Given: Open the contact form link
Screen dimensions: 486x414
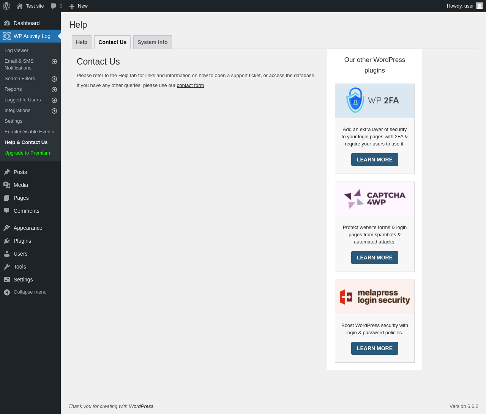Looking at the screenshot, I should 190,85.
